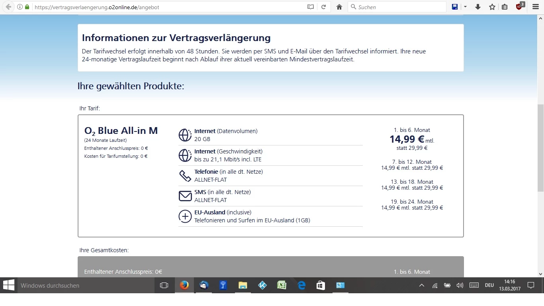
Task: Click the heading 'Informationen zur Vertragsverlängerung'
Action: (176, 38)
